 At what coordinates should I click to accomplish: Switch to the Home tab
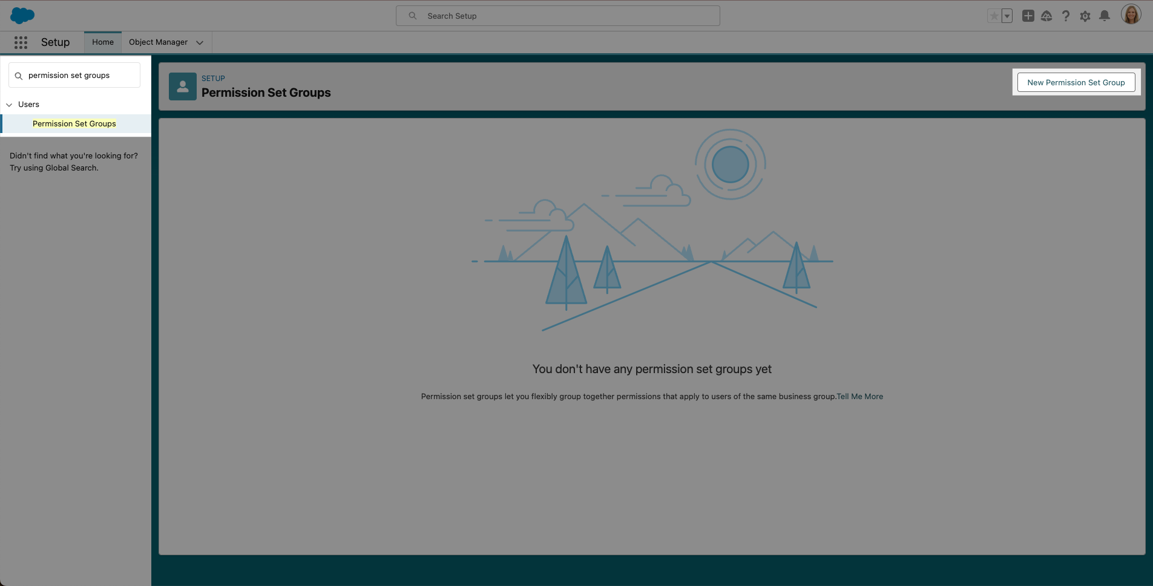pos(103,42)
